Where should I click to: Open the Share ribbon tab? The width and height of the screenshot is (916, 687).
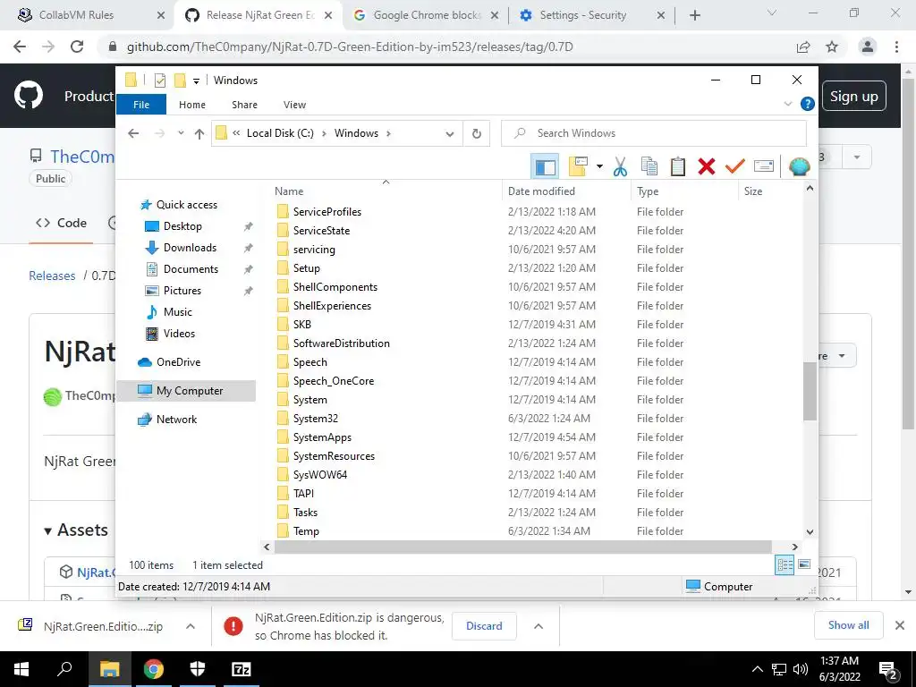[244, 105]
